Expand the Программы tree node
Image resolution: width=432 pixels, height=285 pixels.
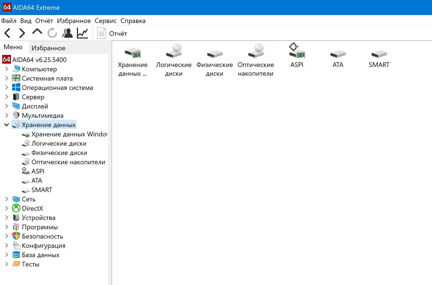click(7, 227)
